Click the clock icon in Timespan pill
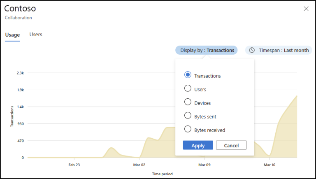This screenshot has height=179, width=316. (x=252, y=50)
